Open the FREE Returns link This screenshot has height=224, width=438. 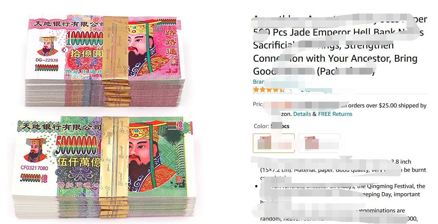335,114
